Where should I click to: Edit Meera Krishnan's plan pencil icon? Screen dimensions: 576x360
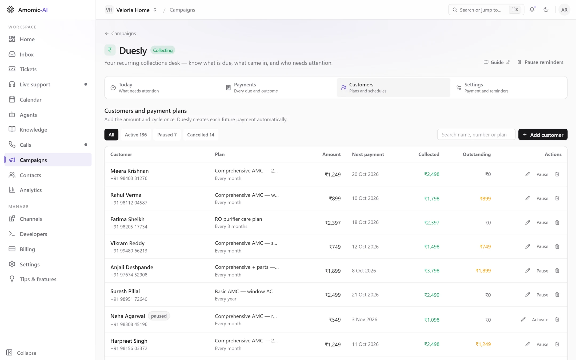coord(527,174)
